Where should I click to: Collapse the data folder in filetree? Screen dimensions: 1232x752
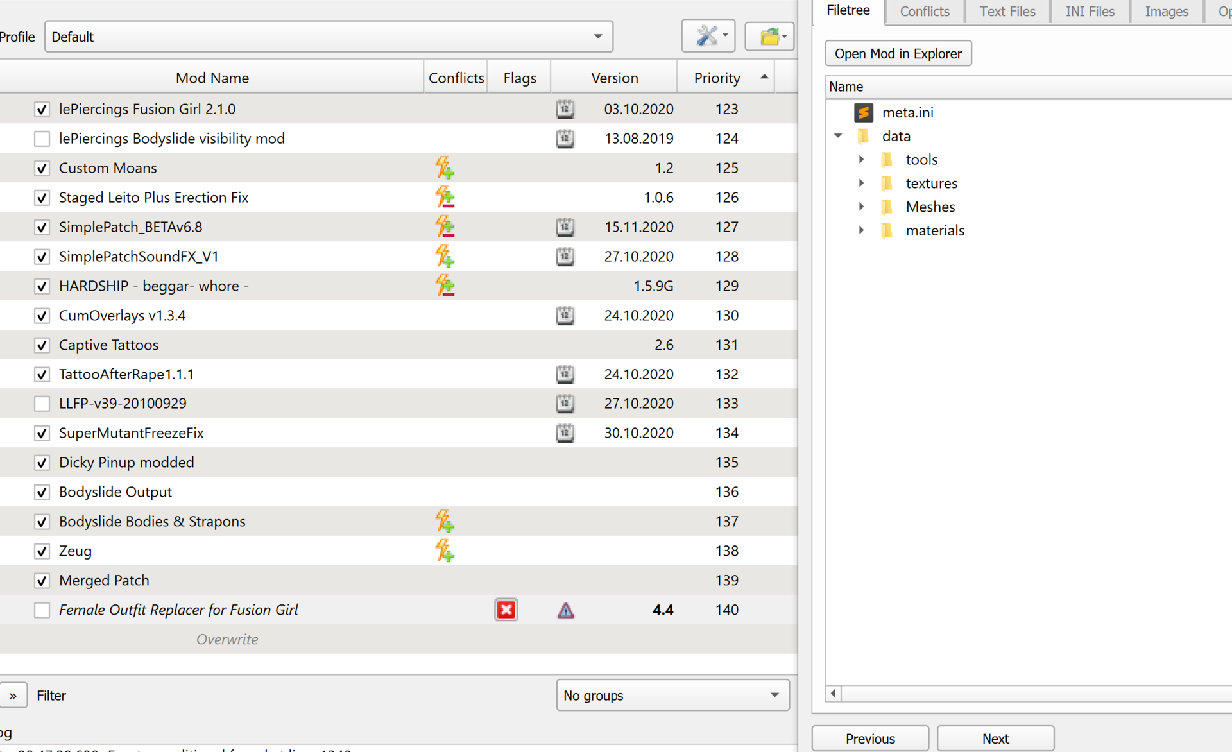pyautogui.click(x=838, y=136)
